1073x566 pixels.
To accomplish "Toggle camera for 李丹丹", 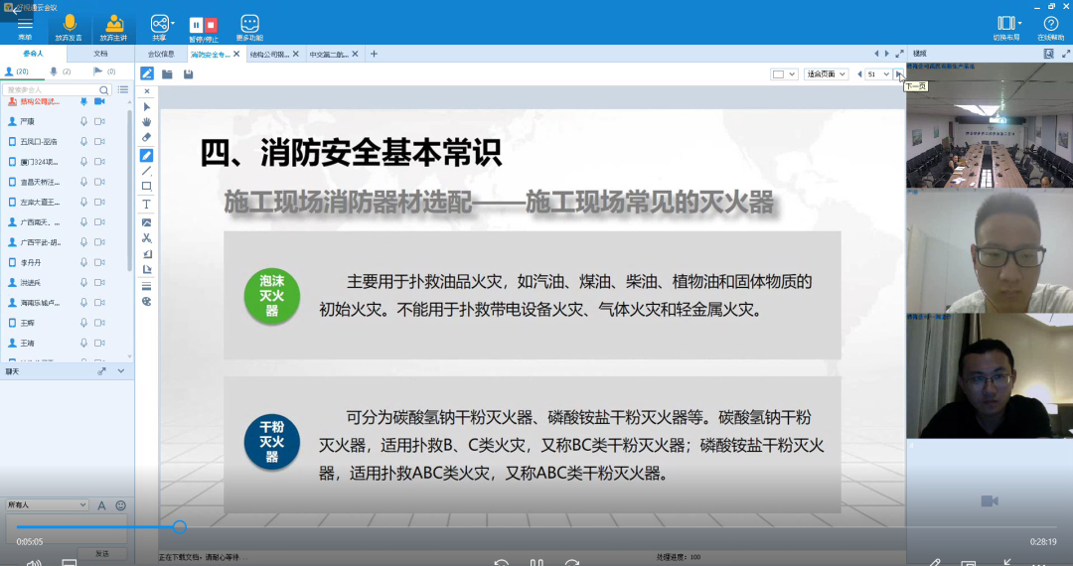I will click(99, 262).
